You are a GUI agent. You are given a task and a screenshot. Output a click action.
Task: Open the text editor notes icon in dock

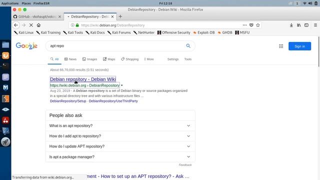coord(5,77)
